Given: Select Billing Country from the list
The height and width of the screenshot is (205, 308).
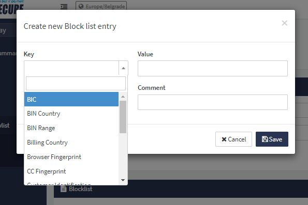Looking at the screenshot, I should click(71, 143).
